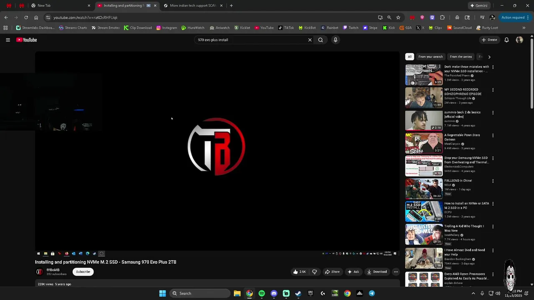Viewport: 534px width, 300px height.
Task: Open the Create button on YouTube
Action: 489,40
